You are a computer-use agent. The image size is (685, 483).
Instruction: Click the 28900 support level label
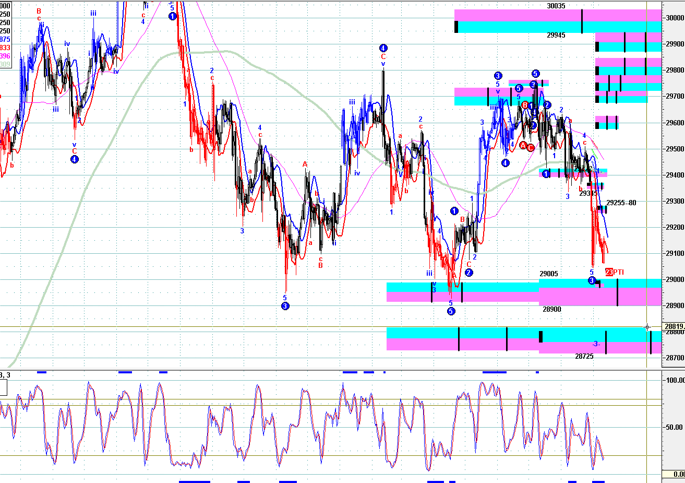click(552, 309)
